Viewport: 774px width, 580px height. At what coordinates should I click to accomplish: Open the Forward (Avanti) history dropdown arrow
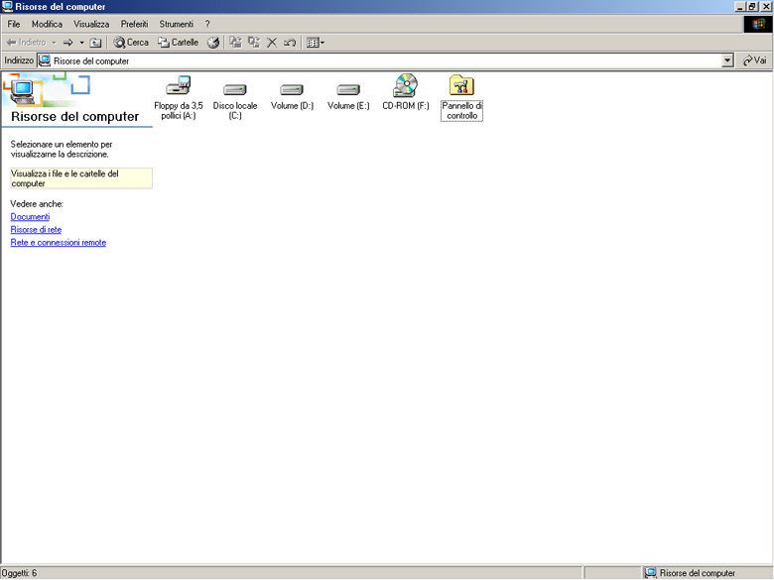tap(82, 43)
